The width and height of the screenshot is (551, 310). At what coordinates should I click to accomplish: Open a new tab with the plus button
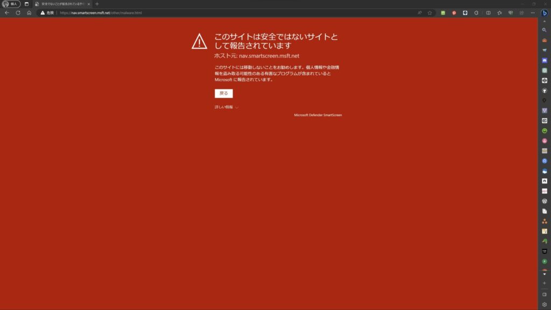pos(97,4)
